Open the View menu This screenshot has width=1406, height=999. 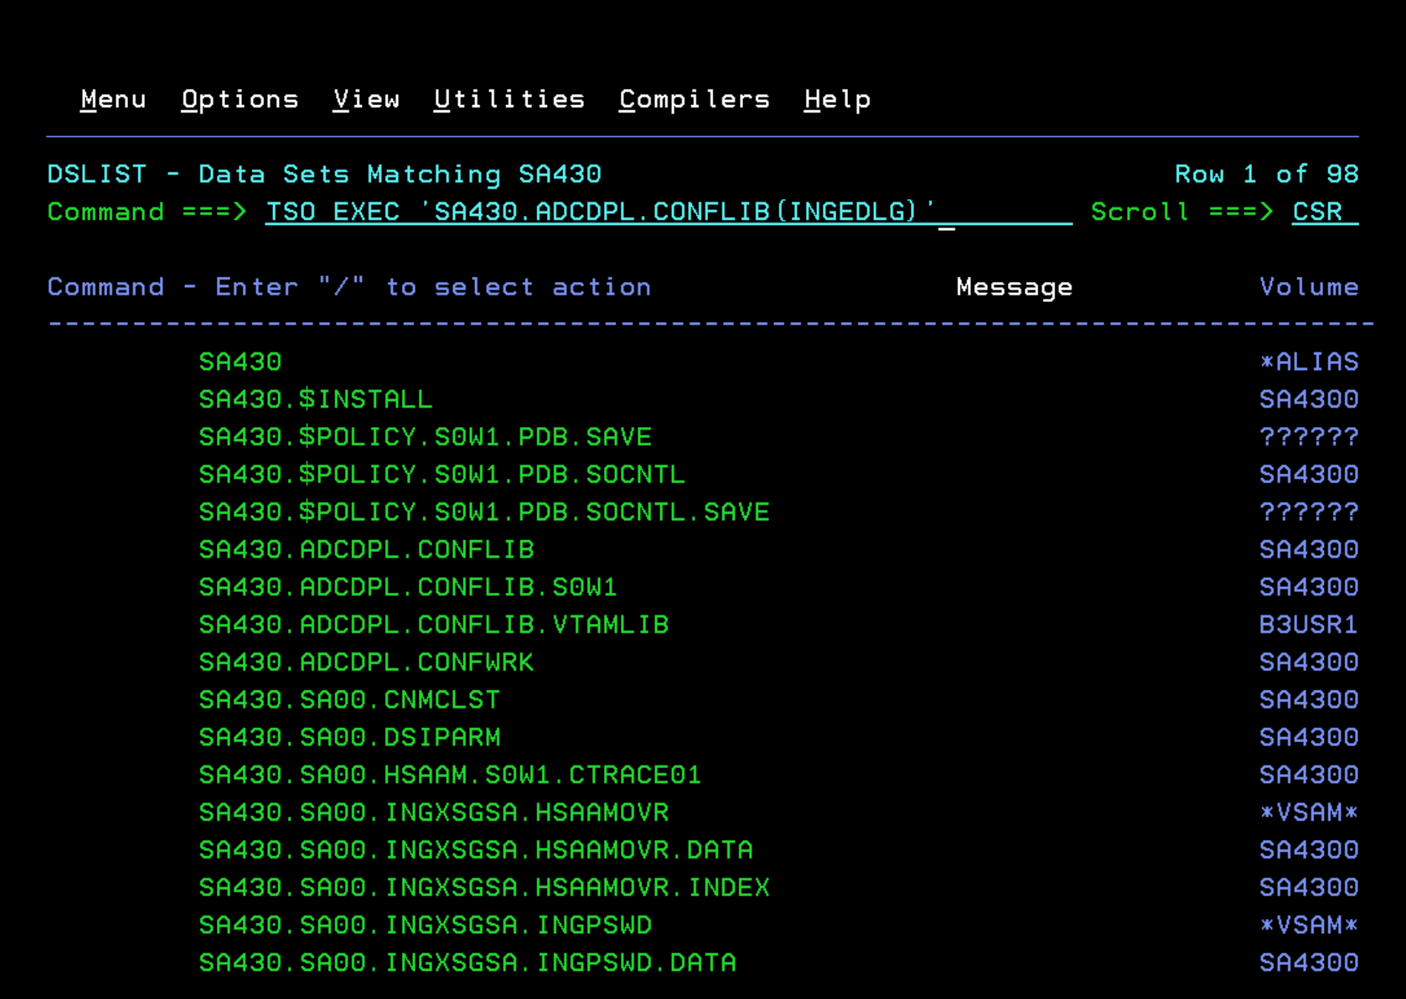[366, 99]
